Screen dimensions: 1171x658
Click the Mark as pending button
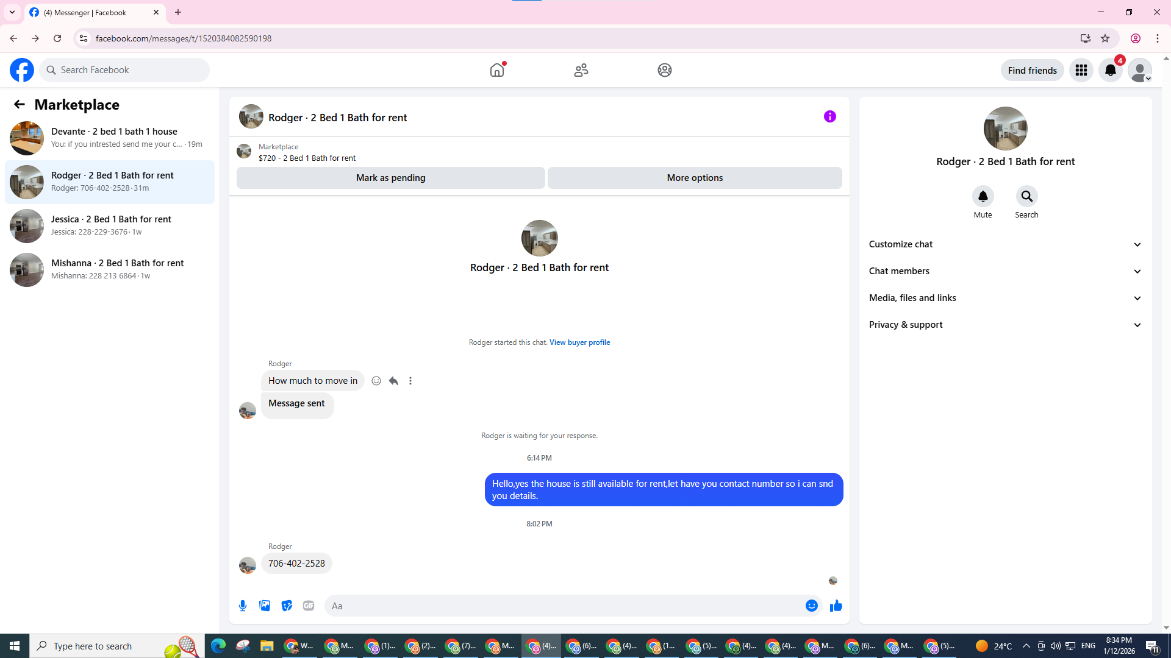pyautogui.click(x=390, y=178)
